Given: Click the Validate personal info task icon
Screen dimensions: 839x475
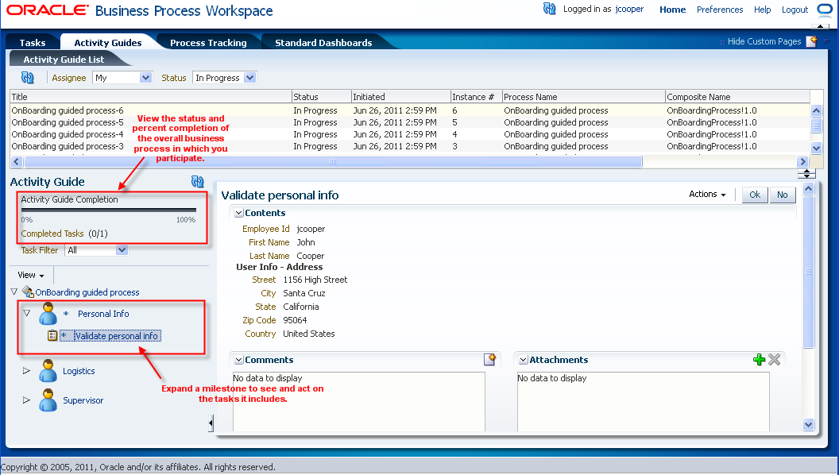Looking at the screenshot, I should (x=52, y=336).
